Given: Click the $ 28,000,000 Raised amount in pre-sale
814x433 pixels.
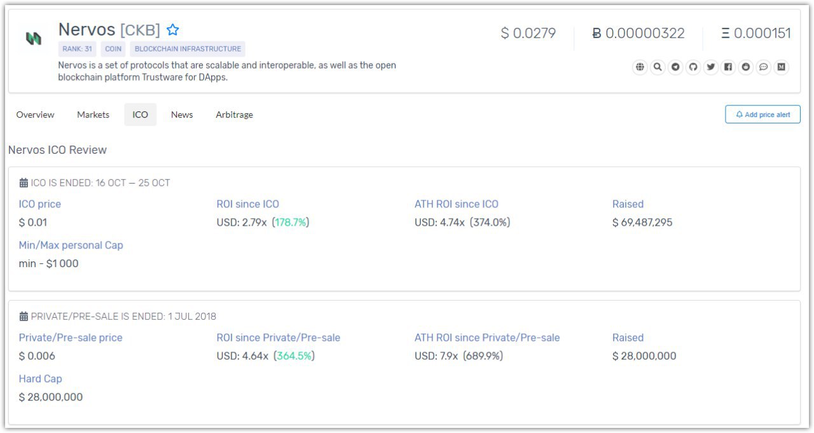Looking at the screenshot, I should click(644, 356).
